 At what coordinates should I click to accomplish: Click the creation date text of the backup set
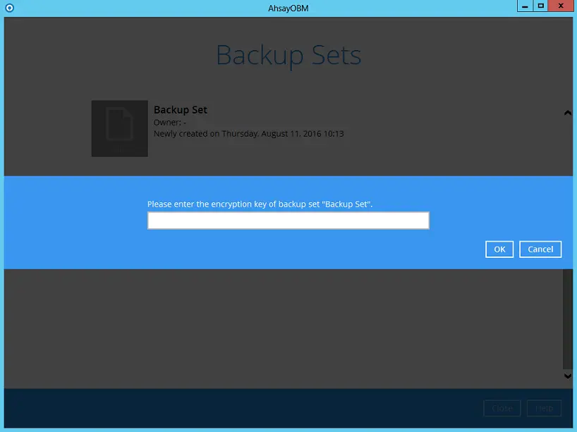coord(249,133)
